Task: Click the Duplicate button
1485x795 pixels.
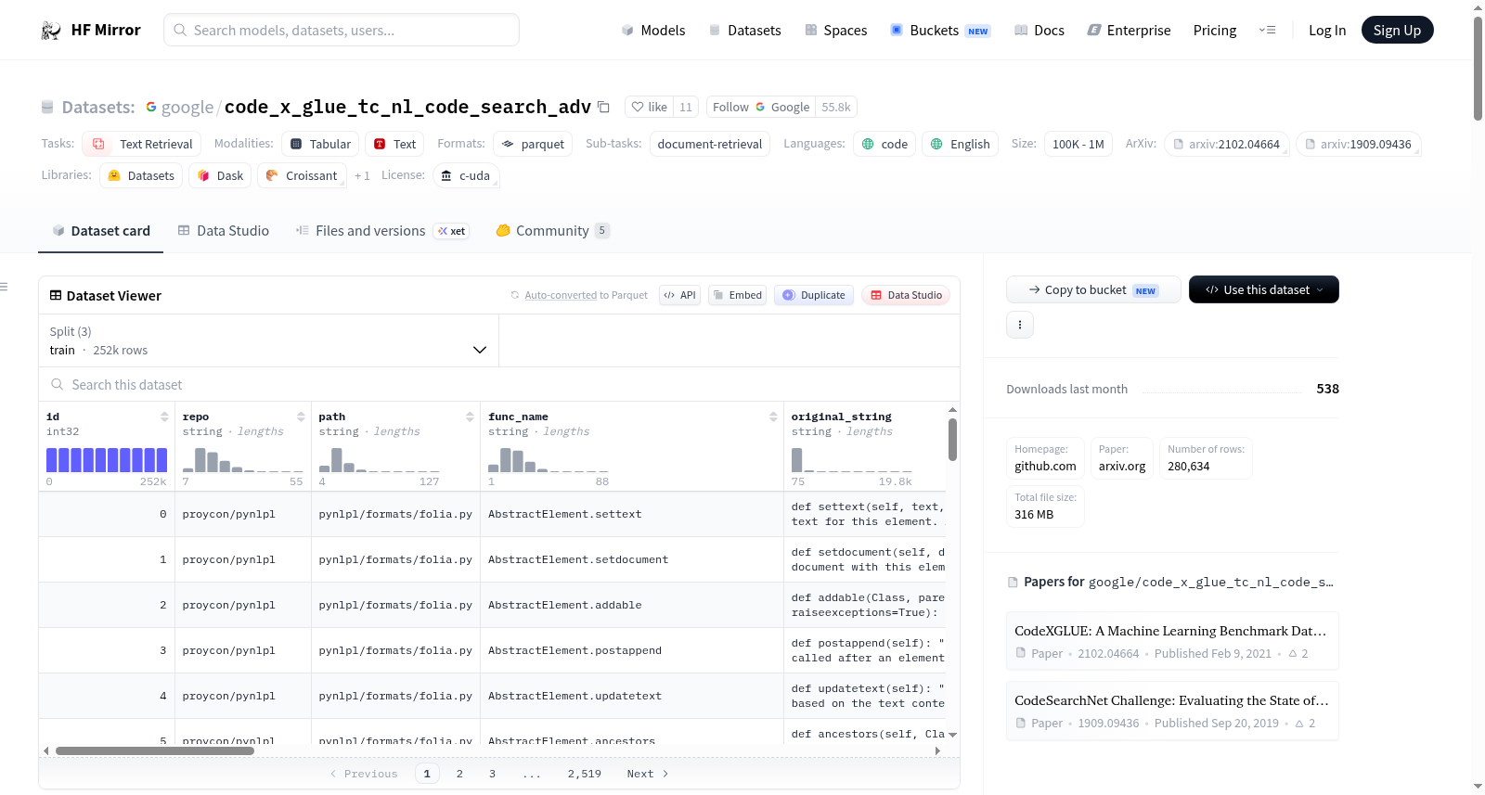Action: click(814, 295)
